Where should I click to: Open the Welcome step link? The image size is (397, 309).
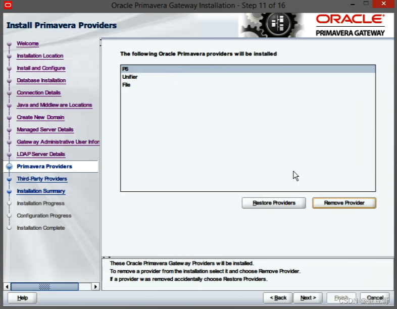click(x=28, y=43)
